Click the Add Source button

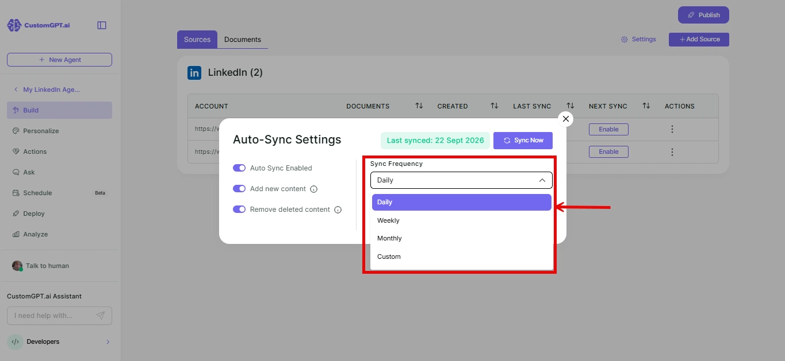coord(699,40)
